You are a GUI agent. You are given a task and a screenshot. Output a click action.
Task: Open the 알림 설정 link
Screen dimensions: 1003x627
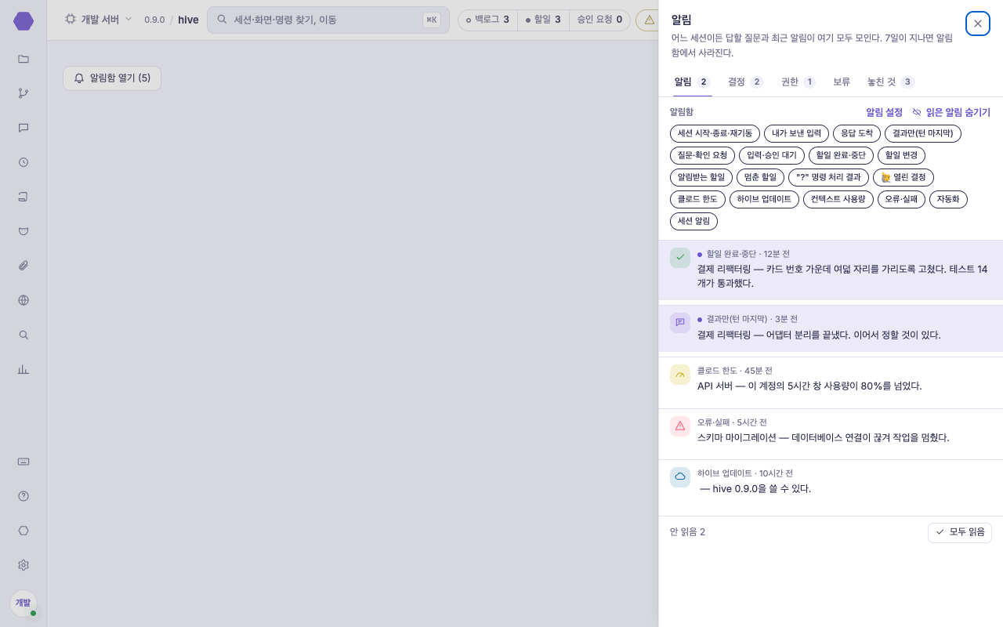tap(884, 112)
